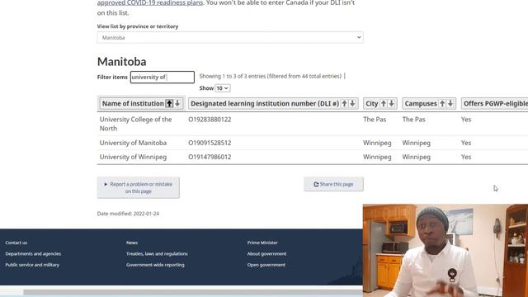This screenshot has height=297, width=528.
Task: Sort Campuses column descending arrow
Action: 450,104
